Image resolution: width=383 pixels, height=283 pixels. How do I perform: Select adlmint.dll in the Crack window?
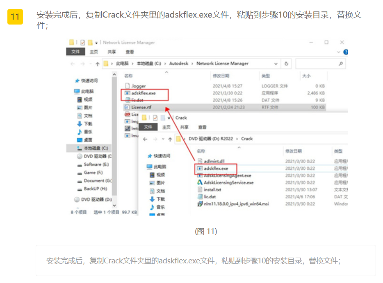click(x=214, y=161)
